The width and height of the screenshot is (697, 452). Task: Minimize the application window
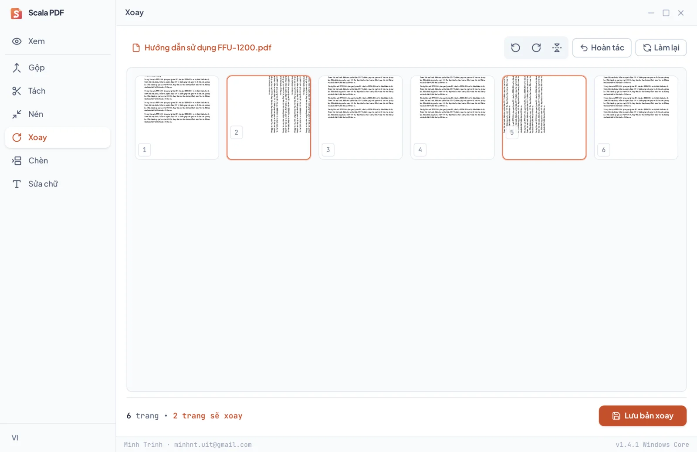[x=651, y=13]
